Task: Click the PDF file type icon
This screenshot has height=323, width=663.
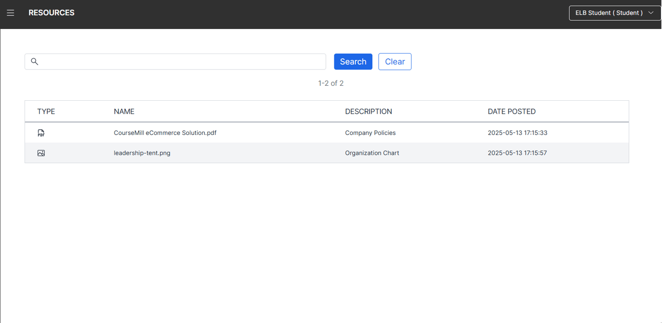Action: tap(41, 133)
